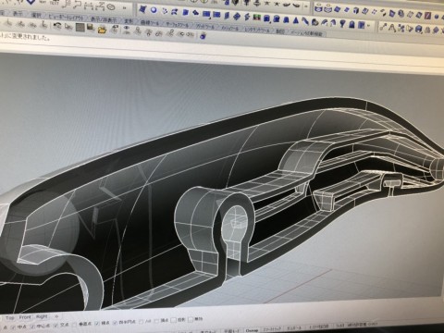The image size is (444, 333).
Task: Click the undo arrow icon
Action: click(57, 26)
